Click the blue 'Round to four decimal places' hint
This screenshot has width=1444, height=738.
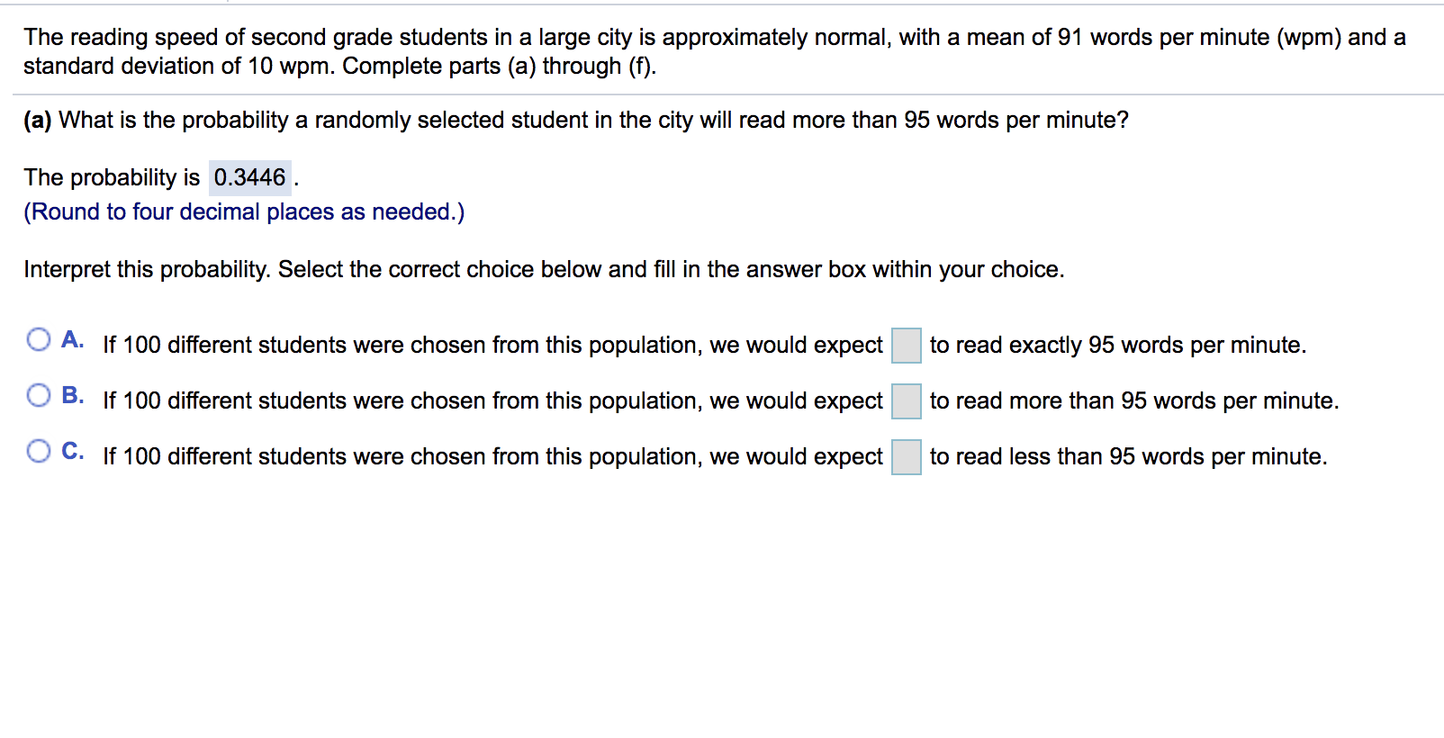click(x=244, y=212)
